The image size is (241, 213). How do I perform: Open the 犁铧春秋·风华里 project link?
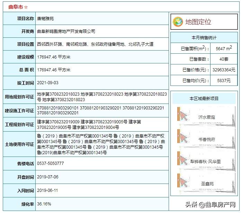(x=205, y=161)
